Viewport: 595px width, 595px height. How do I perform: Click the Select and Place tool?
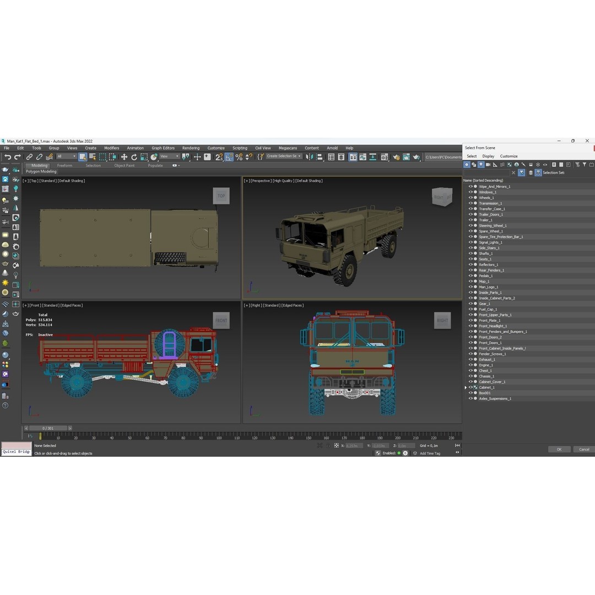[154, 157]
